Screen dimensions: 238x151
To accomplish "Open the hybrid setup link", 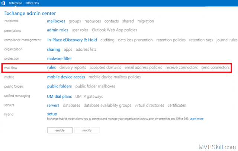I will (52, 114).
